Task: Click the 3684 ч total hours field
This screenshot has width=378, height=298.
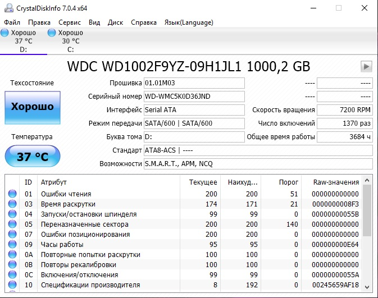Action: (x=345, y=137)
